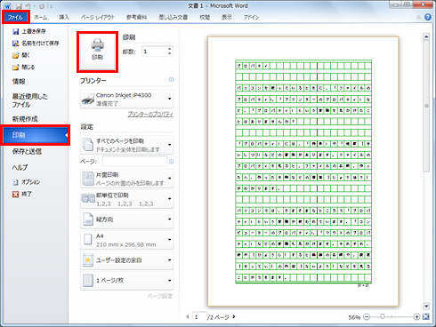This screenshot has width=436, height=327.
Task: Click 終了 to exit Word
Action: [22, 194]
